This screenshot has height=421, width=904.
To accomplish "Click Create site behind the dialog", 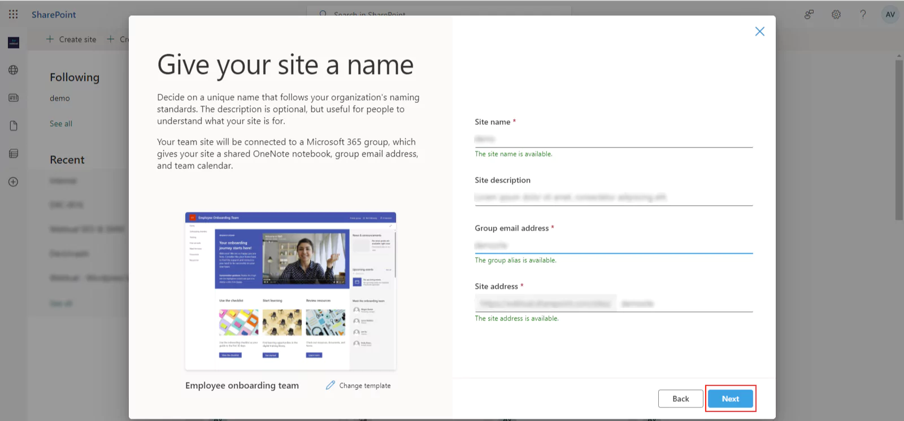I will click(71, 40).
